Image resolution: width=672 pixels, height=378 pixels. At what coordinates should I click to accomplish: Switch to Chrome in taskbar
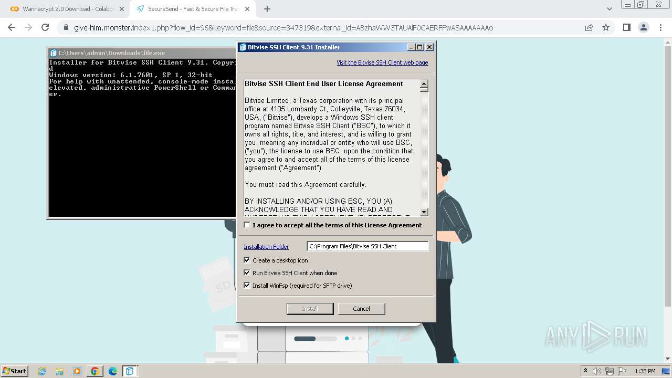(x=94, y=371)
